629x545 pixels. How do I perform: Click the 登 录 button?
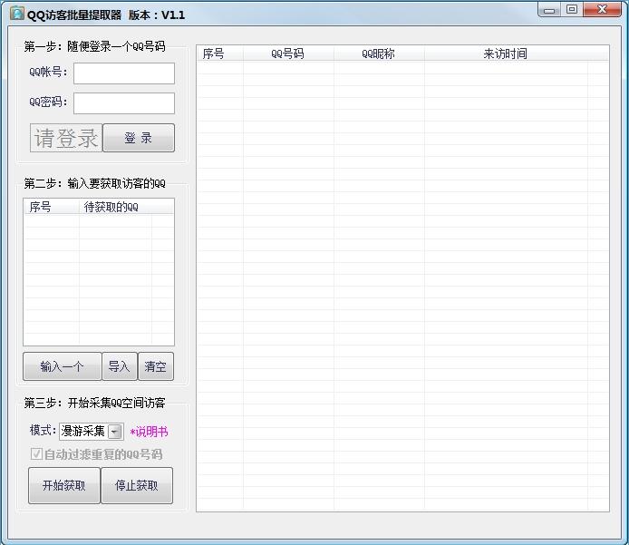coord(139,138)
